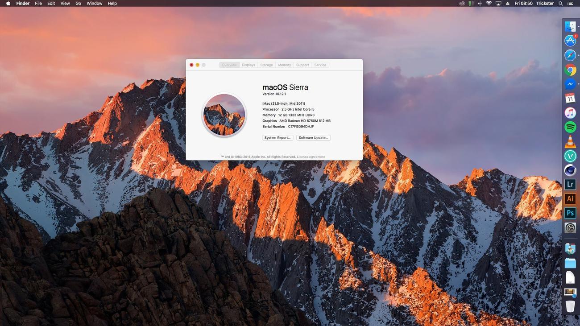The height and width of the screenshot is (326, 580).
Task: Click the System Report button
Action: click(278, 138)
